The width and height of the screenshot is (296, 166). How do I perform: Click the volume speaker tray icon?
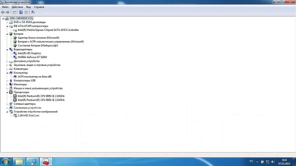point(273,162)
